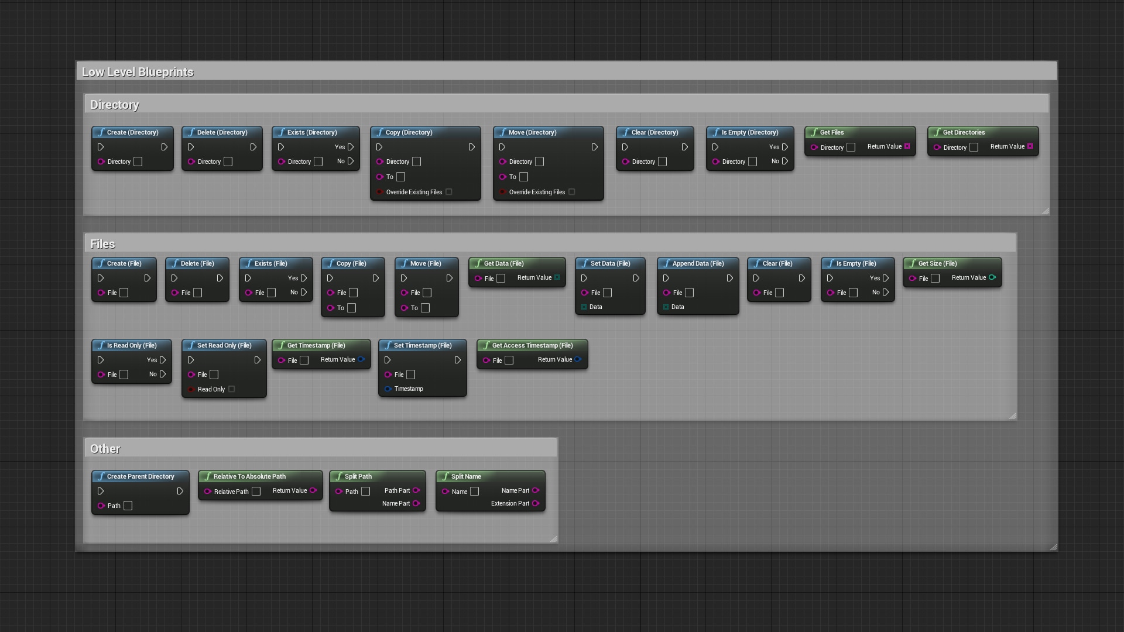Toggle Override Existing Files on Move (Directory)
This screenshot has height=632, width=1124.
pyautogui.click(x=572, y=192)
